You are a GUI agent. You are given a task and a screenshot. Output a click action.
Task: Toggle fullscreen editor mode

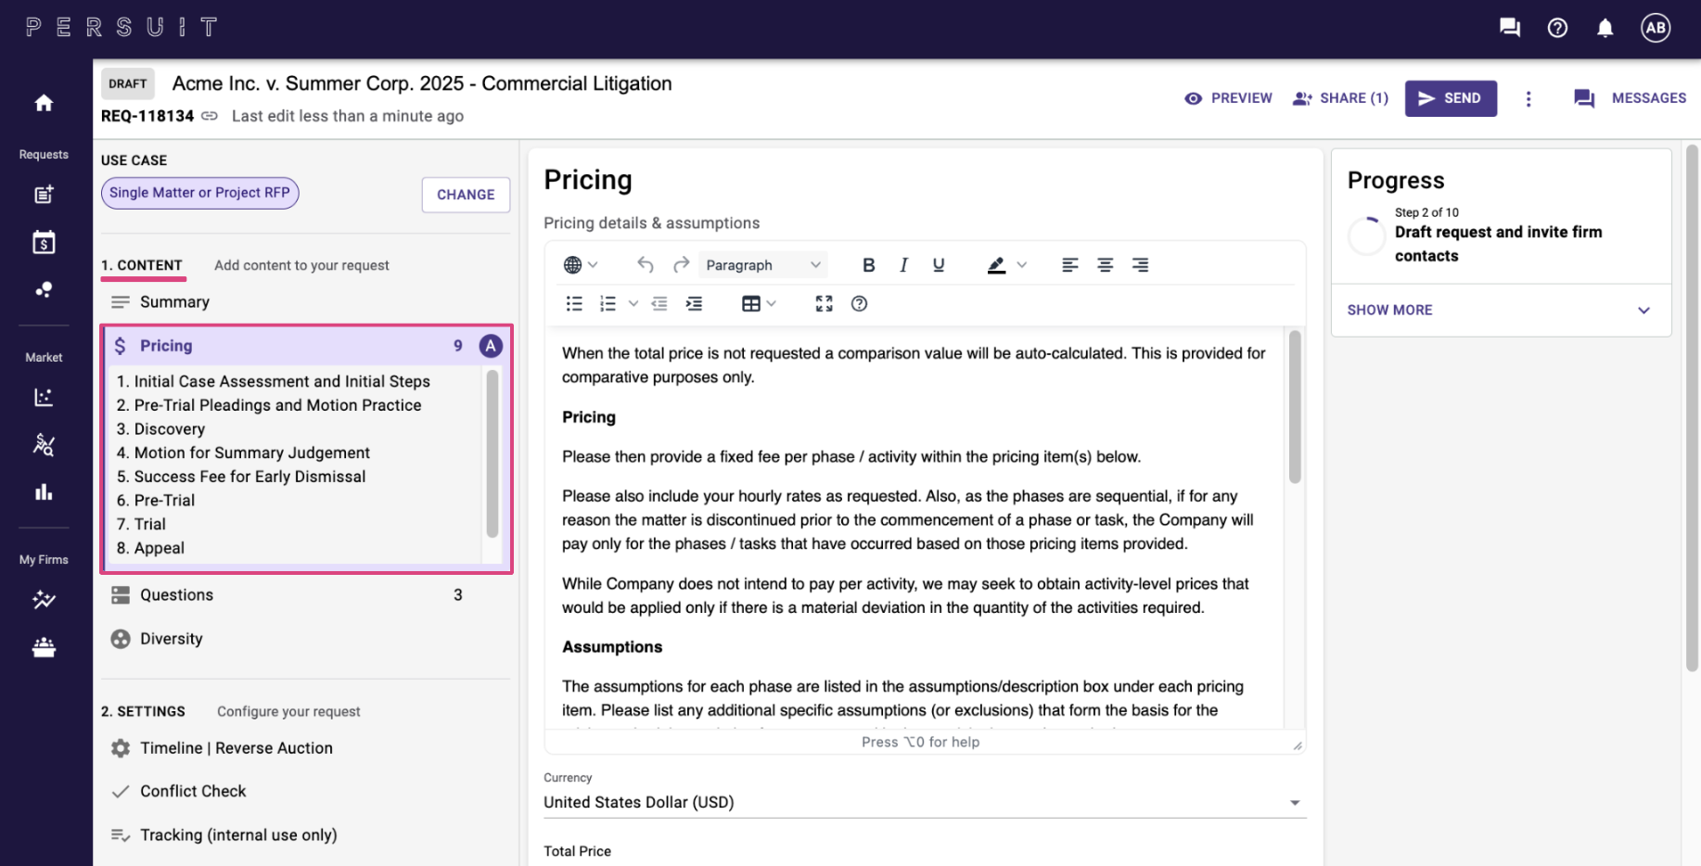tap(824, 304)
